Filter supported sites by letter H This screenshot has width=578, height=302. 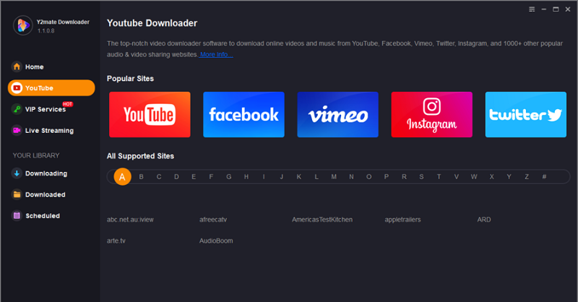(x=246, y=176)
